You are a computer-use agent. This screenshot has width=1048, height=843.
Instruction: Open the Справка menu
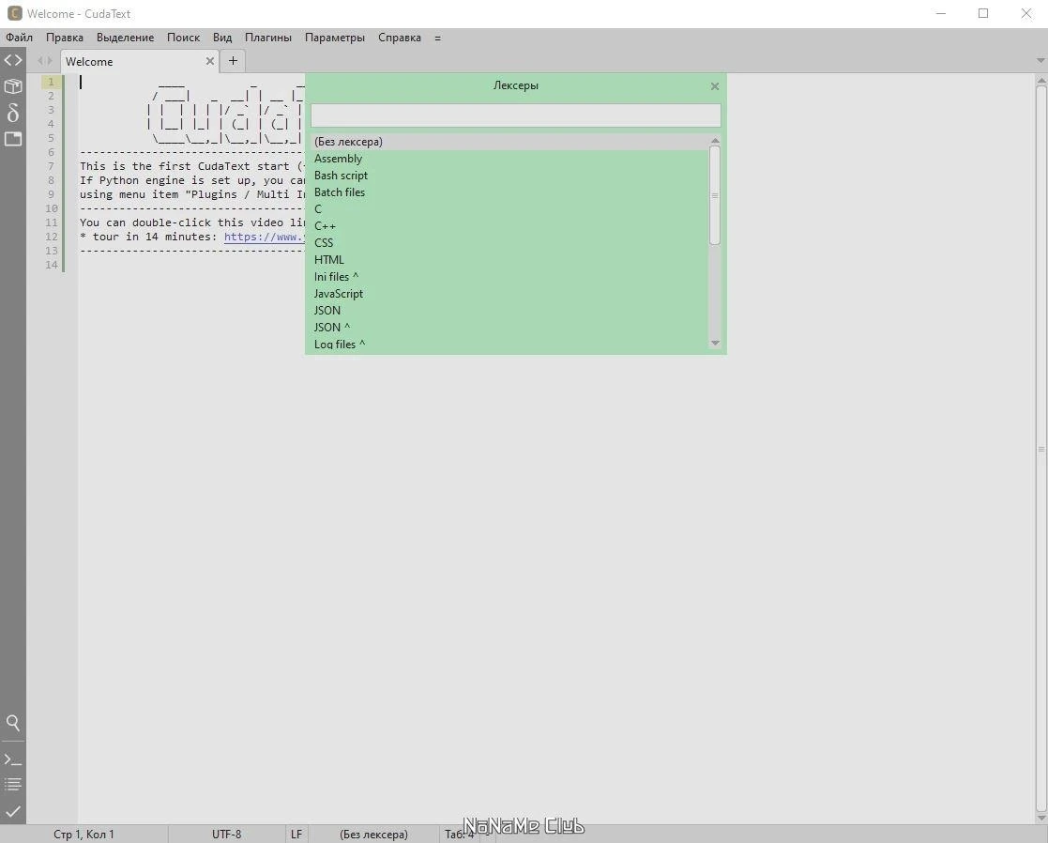point(400,38)
